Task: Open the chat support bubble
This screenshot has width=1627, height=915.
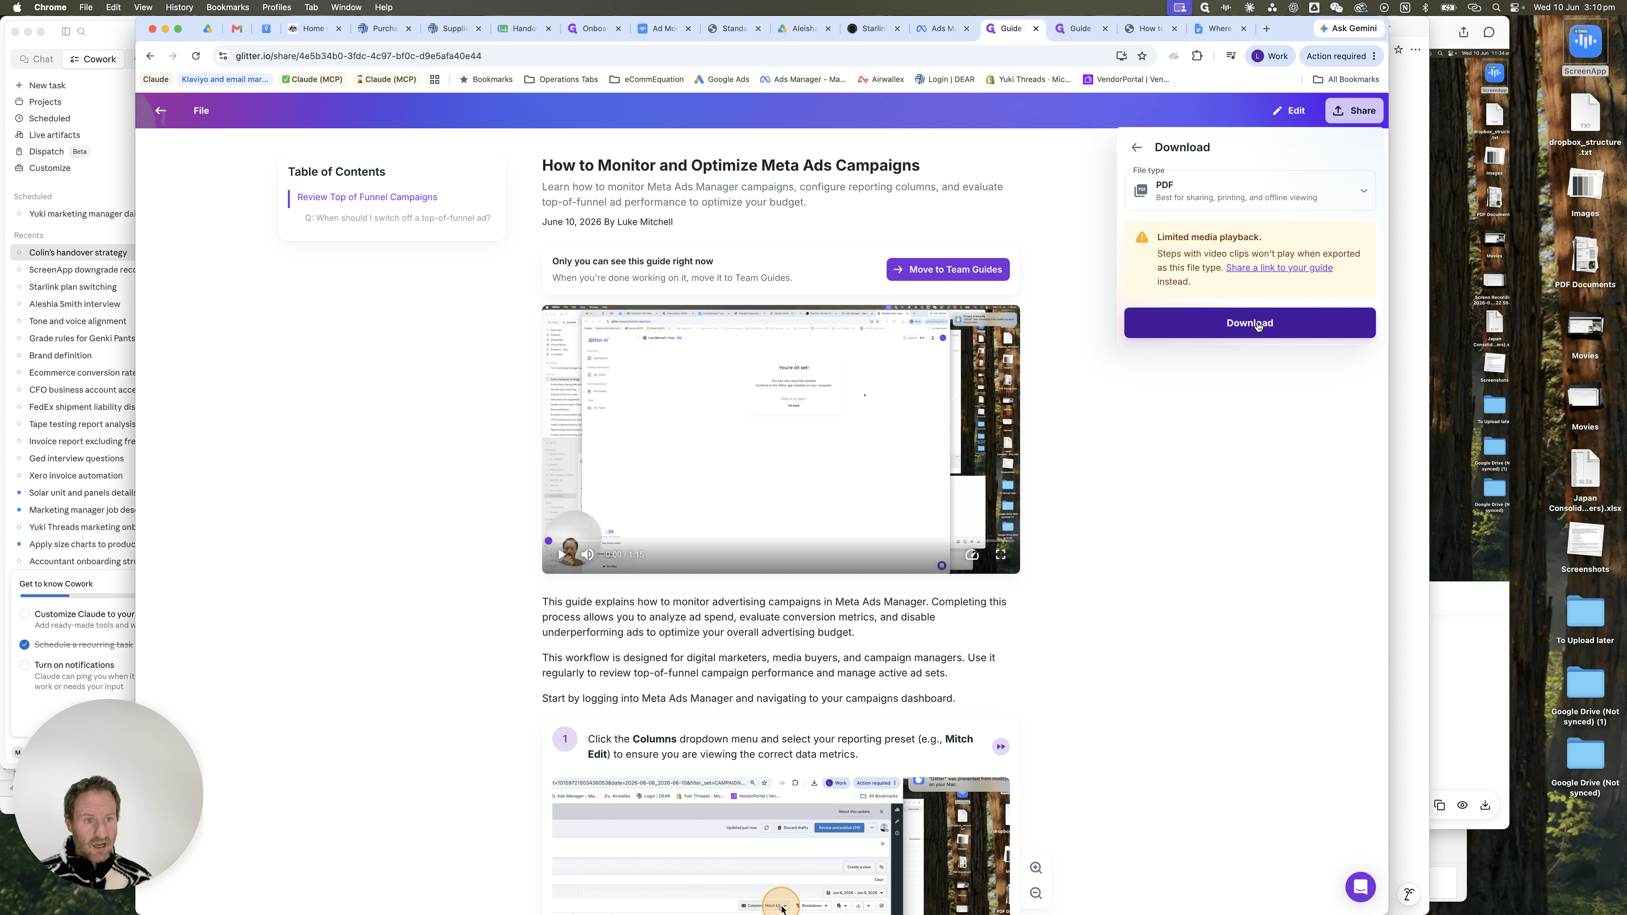Action: [x=1360, y=887]
